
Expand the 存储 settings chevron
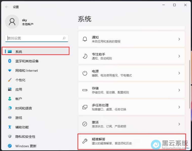pyautogui.click(x=179, y=90)
